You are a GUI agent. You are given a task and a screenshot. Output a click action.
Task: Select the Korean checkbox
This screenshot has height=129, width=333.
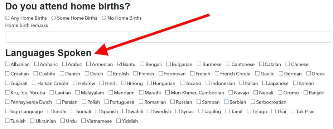pyautogui.click(x=295, y=83)
